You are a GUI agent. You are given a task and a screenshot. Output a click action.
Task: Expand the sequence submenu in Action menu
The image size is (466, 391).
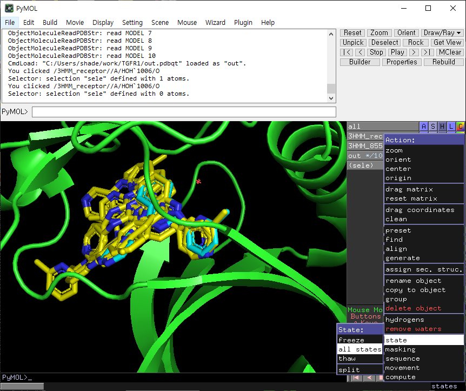tap(424, 359)
